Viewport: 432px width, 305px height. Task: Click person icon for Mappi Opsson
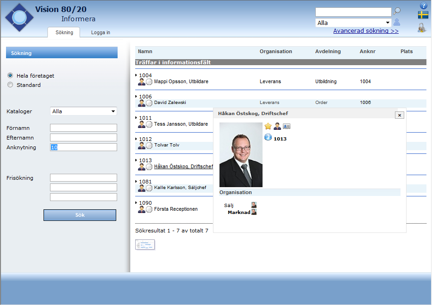[142, 82]
